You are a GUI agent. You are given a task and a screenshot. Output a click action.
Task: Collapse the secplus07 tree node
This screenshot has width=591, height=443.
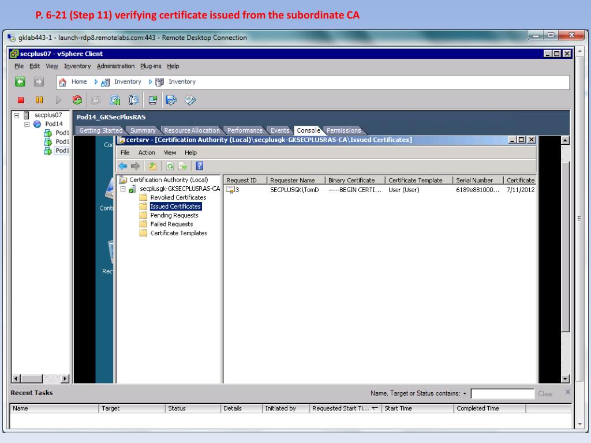pyautogui.click(x=16, y=115)
